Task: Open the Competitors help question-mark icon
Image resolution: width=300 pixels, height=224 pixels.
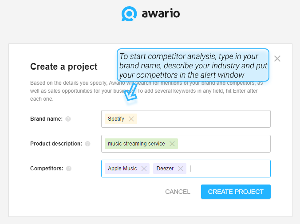Action: click(x=69, y=169)
